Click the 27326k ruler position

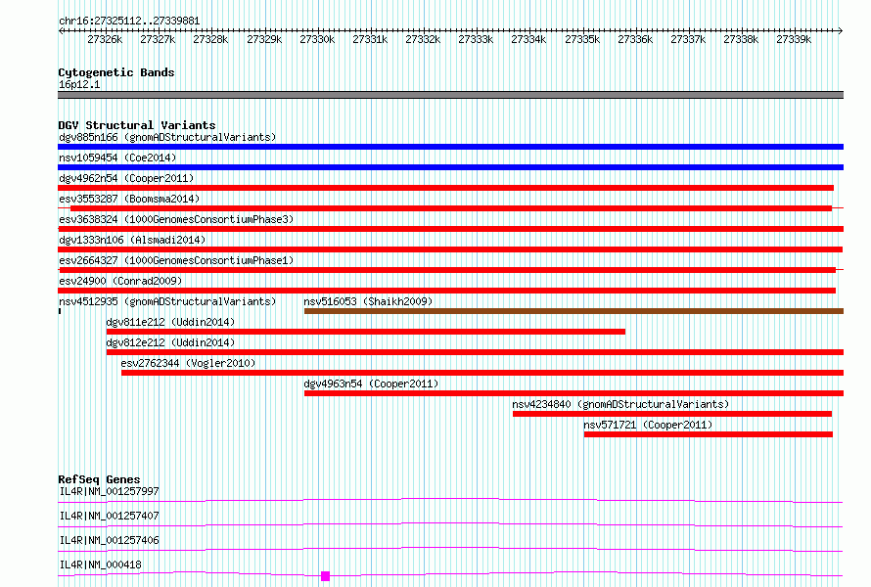pyautogui.click(x=105, y=39)
